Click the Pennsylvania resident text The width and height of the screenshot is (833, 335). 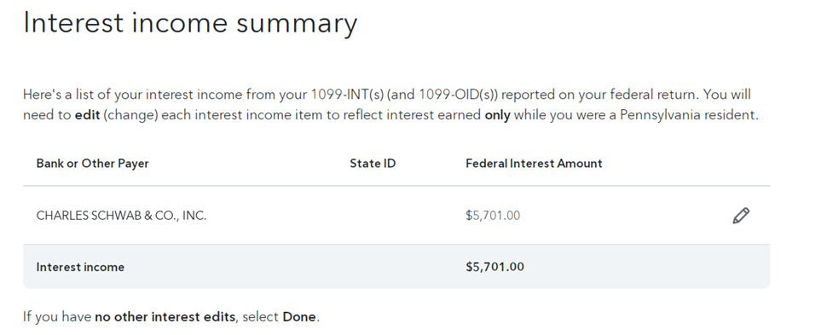[688, 115]
